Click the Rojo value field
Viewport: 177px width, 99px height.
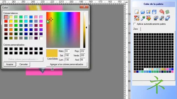tap(82, 51)
